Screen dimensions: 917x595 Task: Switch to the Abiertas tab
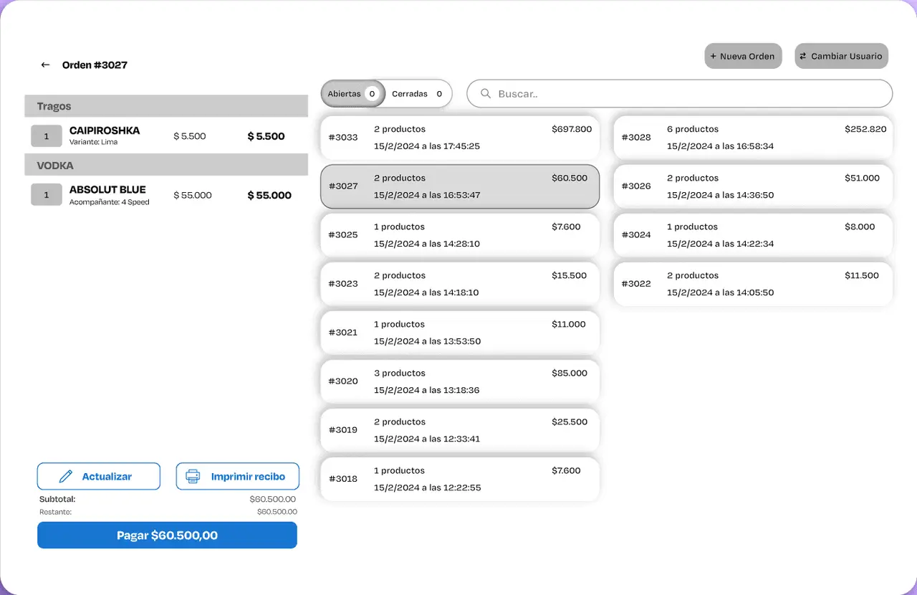[353, 94]
